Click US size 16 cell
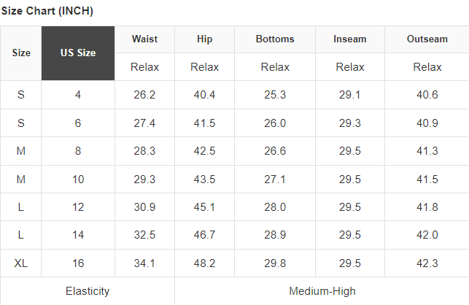The image size is (469, 305). click(x=78, y=263)
